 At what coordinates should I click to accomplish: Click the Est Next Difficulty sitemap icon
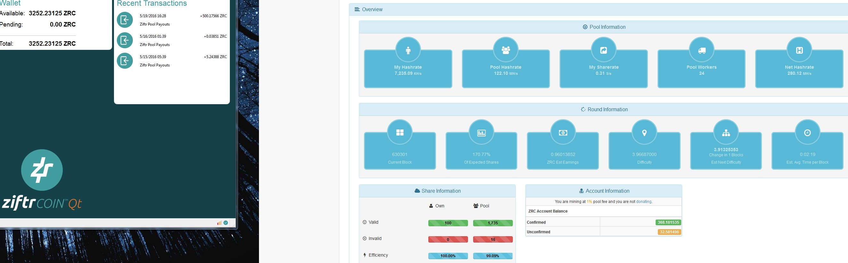(726, 133)
